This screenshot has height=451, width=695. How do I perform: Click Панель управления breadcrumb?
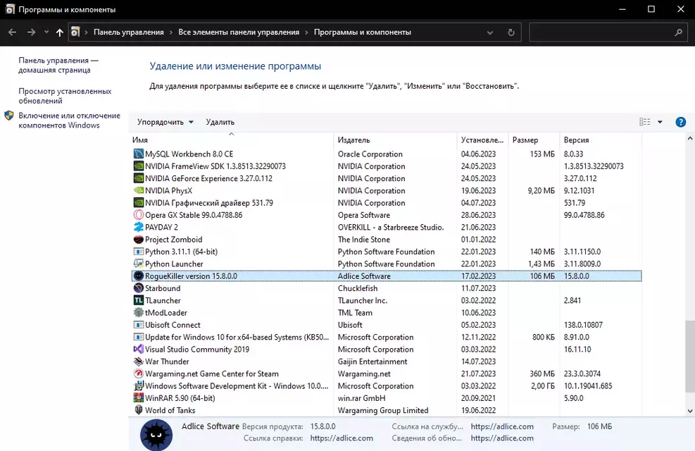point(129,32)
